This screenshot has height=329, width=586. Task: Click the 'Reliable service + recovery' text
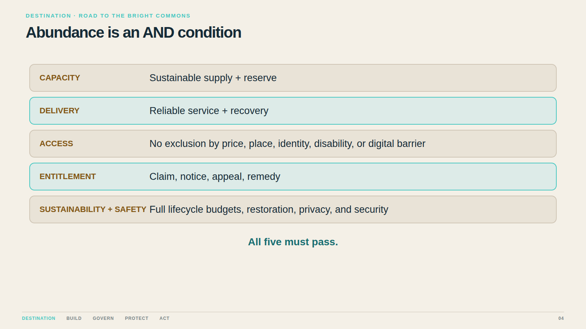[x=209, y=111]
